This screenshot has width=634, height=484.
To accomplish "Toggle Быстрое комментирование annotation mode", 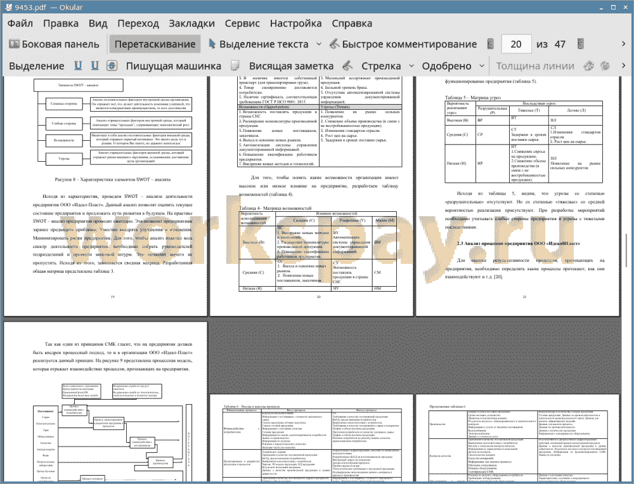I will click(x=403, y=44).
